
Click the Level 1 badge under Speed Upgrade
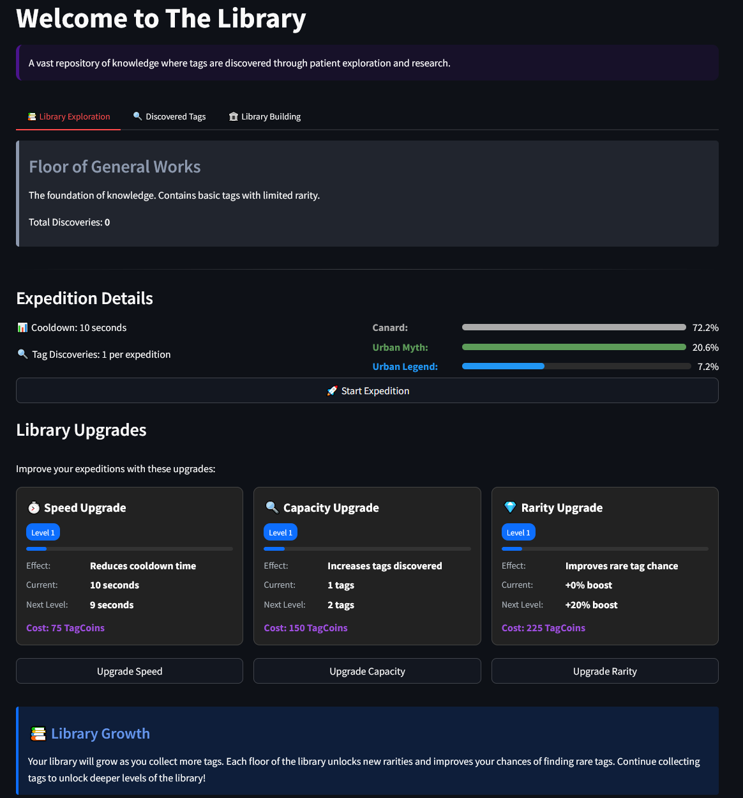43,533
